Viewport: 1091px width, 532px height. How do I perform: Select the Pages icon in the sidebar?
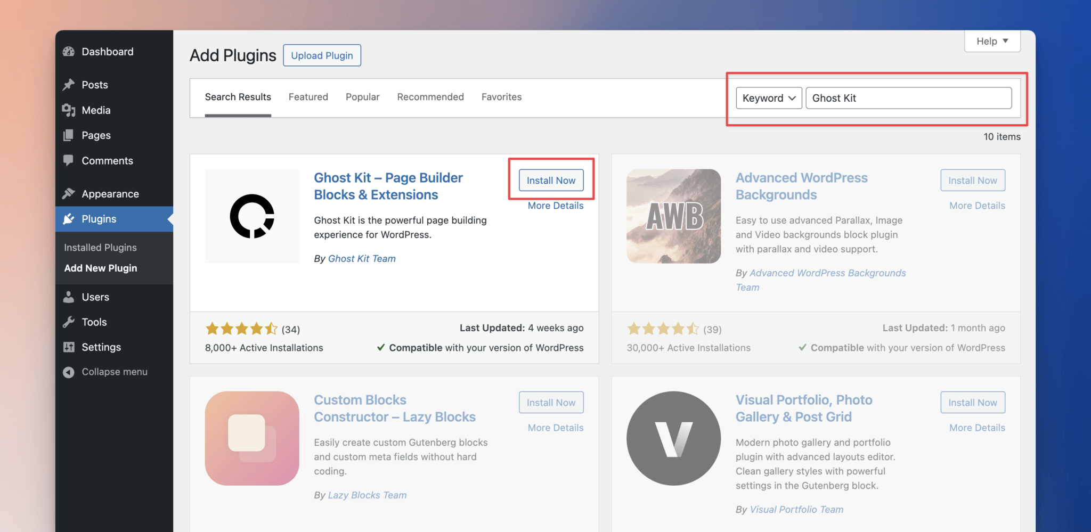click(69, 135)
